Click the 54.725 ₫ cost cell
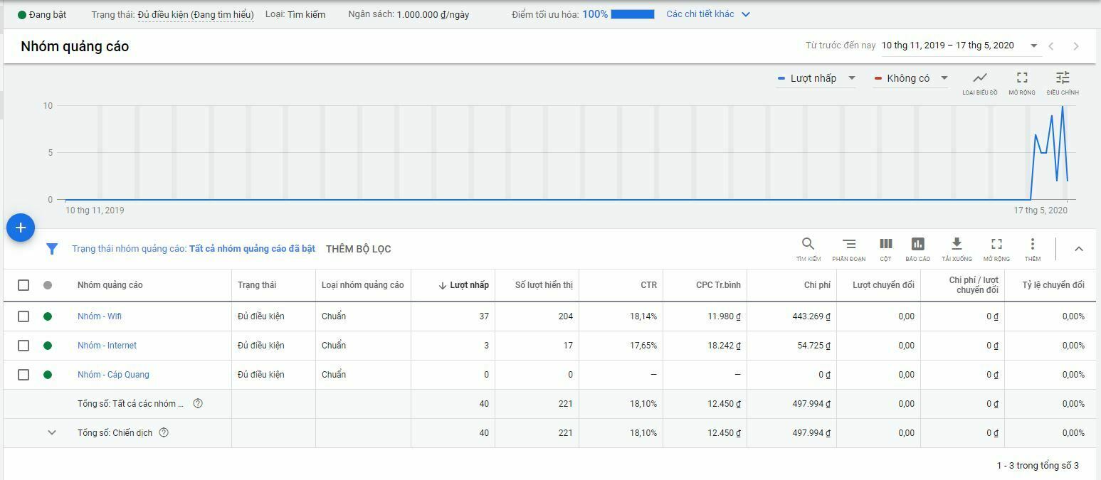 (x=814, y=346)
